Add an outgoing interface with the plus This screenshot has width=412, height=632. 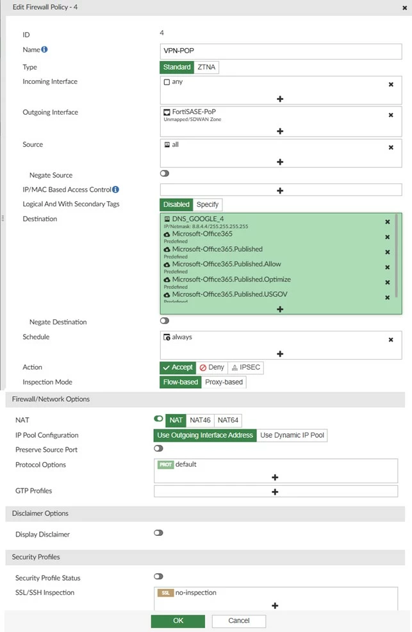coord(280,131)
